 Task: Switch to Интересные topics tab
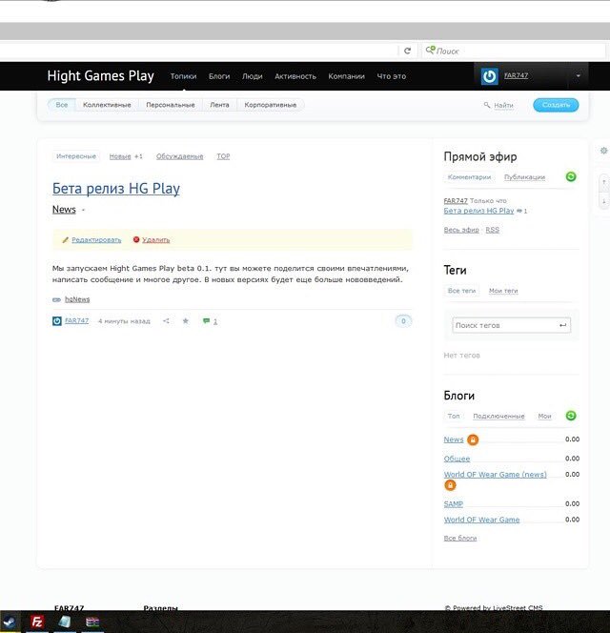click(76, 156)
